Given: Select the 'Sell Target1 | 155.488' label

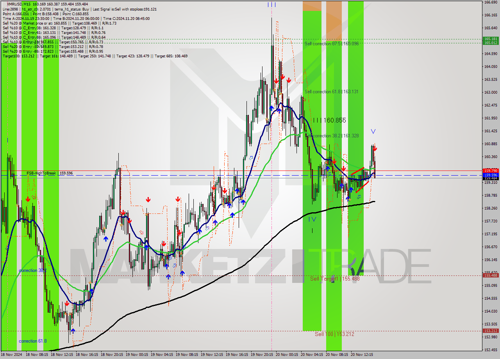Looking at the screenshot, I should tap(335, 279).
